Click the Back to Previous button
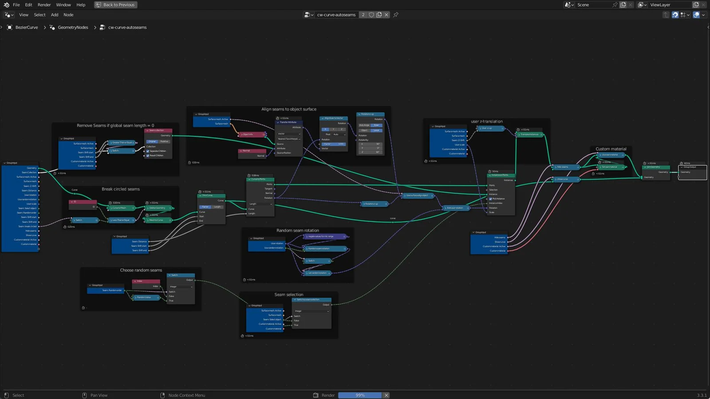The image size is (710, 399). pos(115,5)
